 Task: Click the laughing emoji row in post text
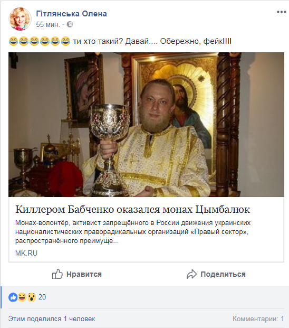40,41
